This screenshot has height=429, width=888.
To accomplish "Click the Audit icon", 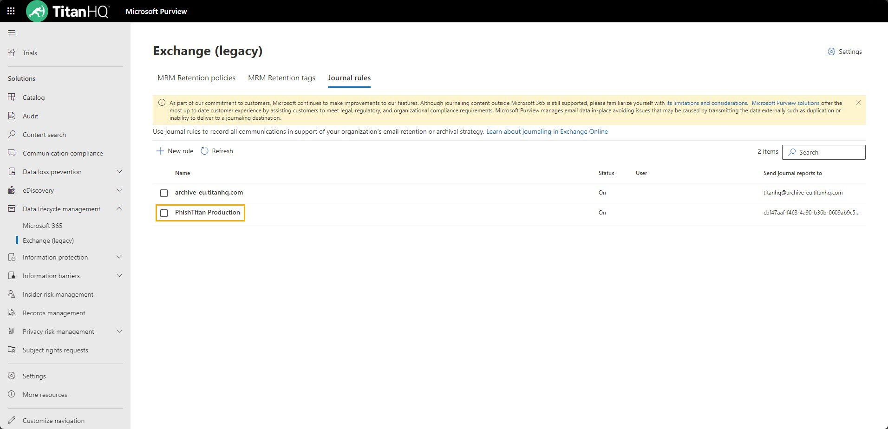I will tap(12, 116).
